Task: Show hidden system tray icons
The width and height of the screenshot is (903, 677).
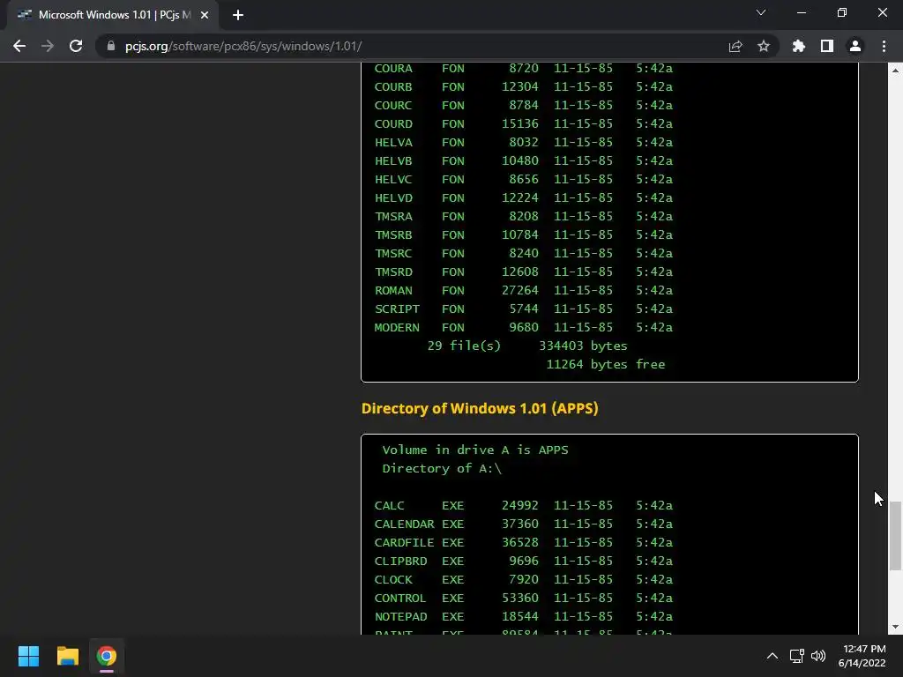Action: (772, 656)
